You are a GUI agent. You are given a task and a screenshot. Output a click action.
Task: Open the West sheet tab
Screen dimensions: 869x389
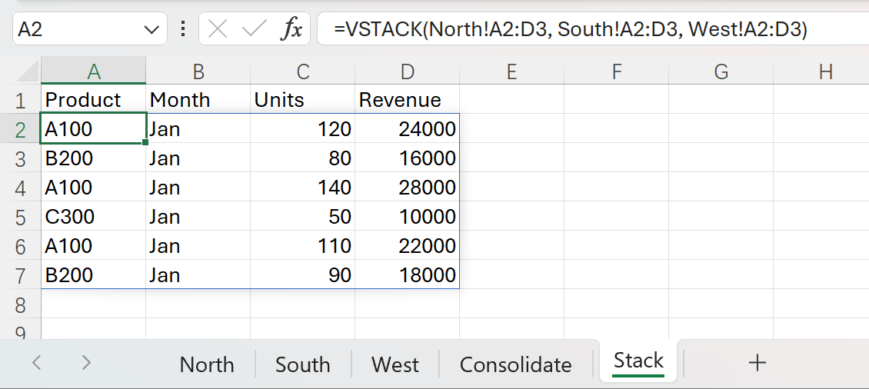pos(395,364)
